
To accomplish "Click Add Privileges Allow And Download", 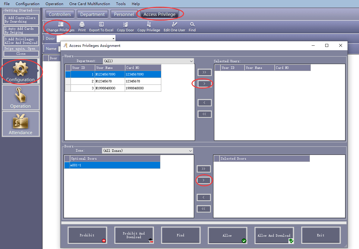I will [21, 41].
